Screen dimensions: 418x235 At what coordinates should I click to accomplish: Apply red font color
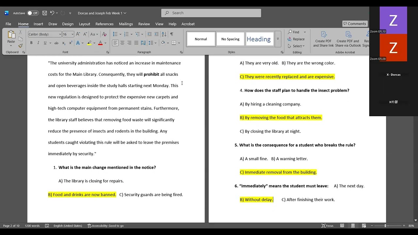[x=100, y=43]
